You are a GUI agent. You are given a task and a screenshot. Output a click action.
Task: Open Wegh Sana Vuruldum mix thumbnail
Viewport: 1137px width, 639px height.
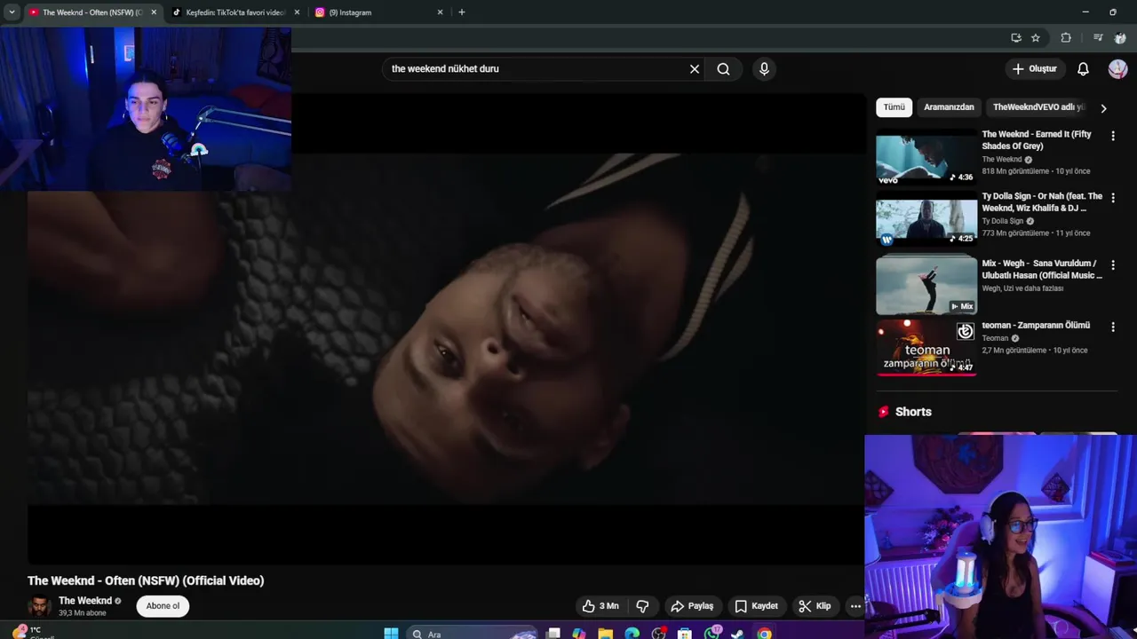coord(926,285)
